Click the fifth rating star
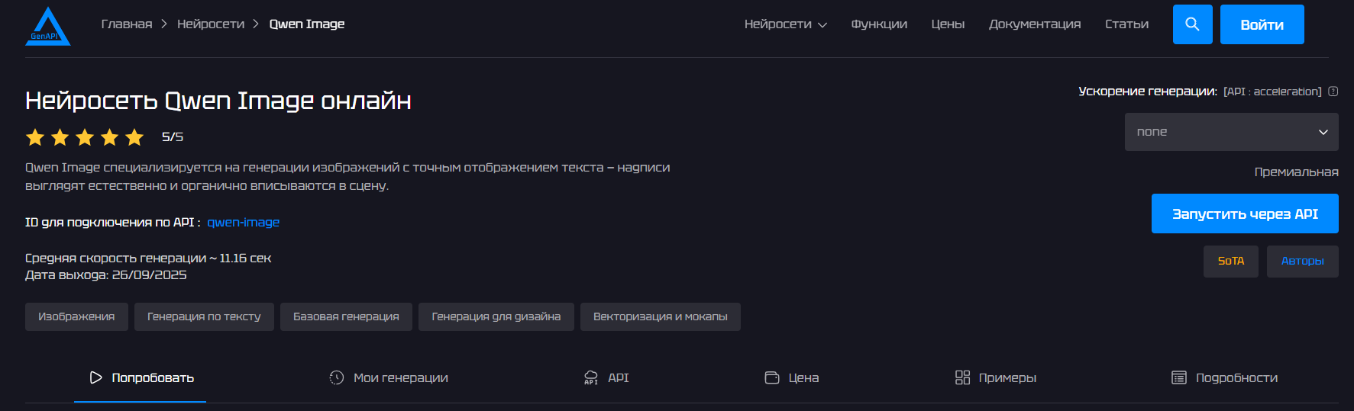The width and height of the screenshot is (1354, 411). pyautogui.click(x=134, y=137)
